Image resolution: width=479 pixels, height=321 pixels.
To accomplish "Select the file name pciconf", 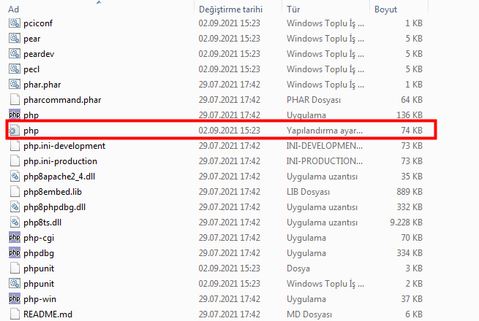I will [38, 23].
